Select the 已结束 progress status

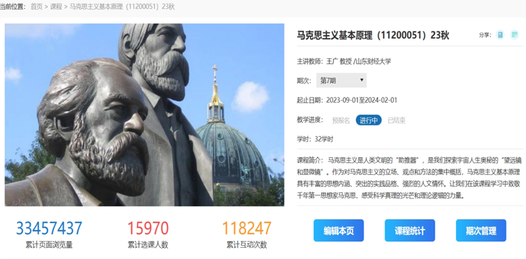point(396,120)
